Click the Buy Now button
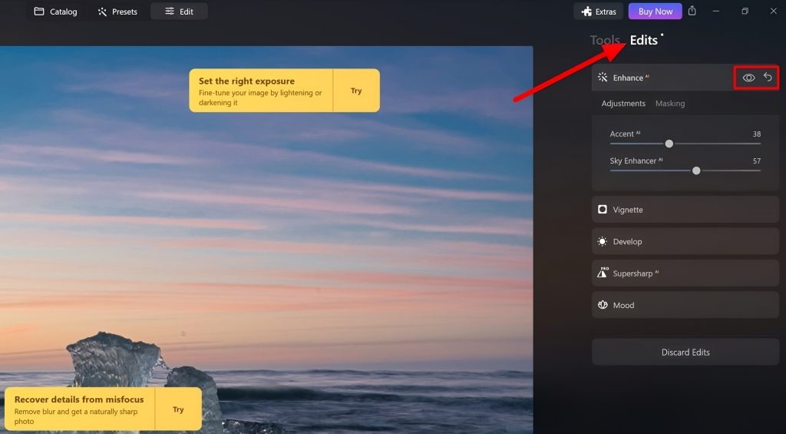 pos(656,12)
